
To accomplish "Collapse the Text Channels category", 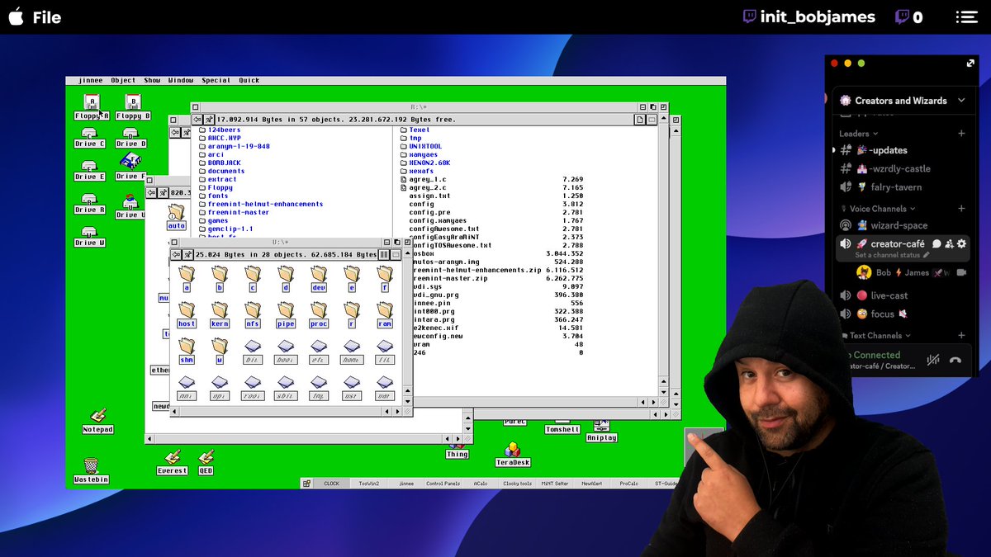I will tap(880, 336).
